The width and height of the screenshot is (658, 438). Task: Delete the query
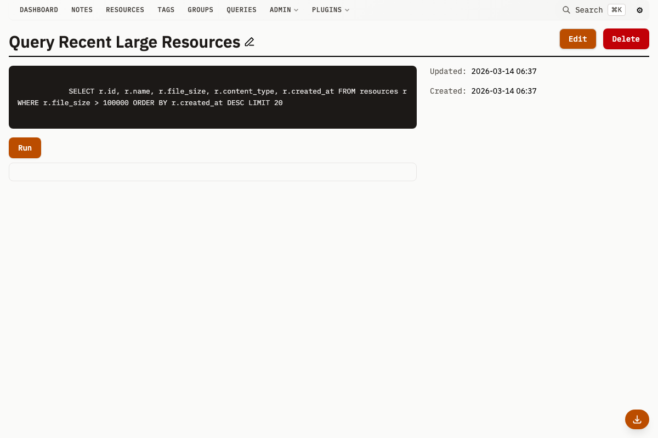[626, 38]
